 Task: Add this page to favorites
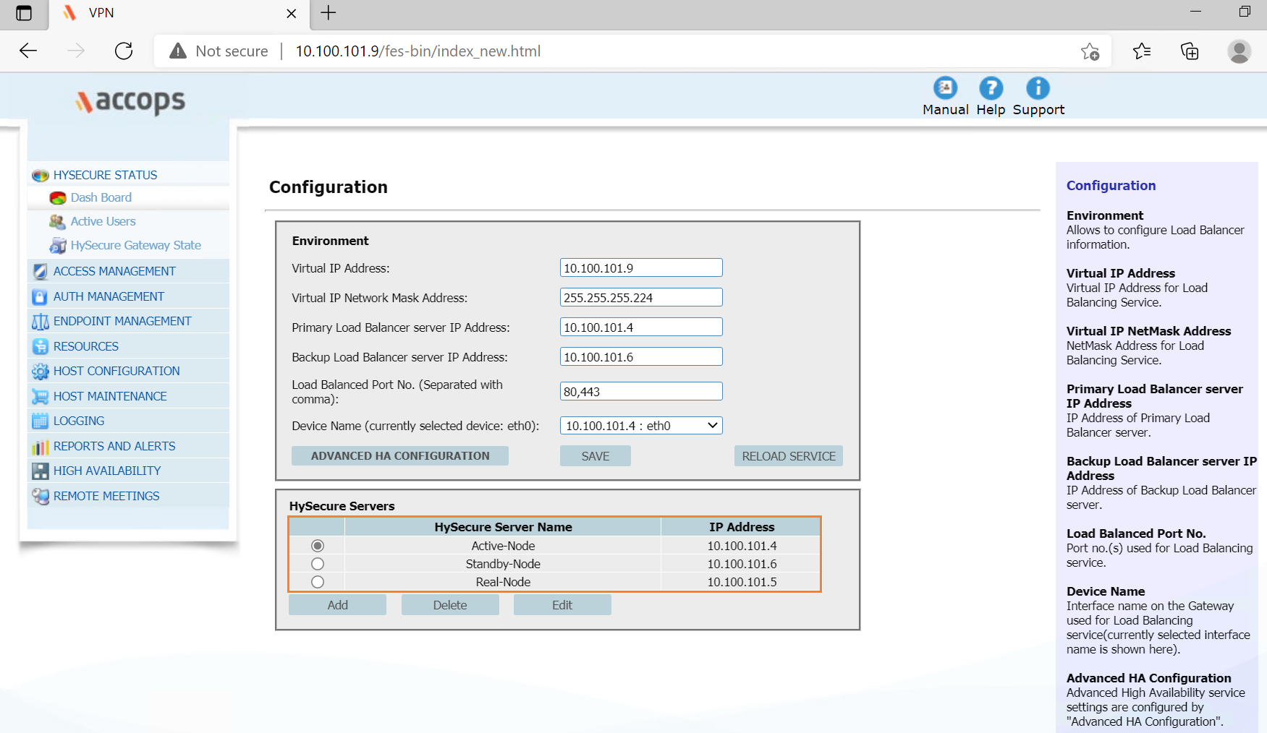click(1090, 51)
